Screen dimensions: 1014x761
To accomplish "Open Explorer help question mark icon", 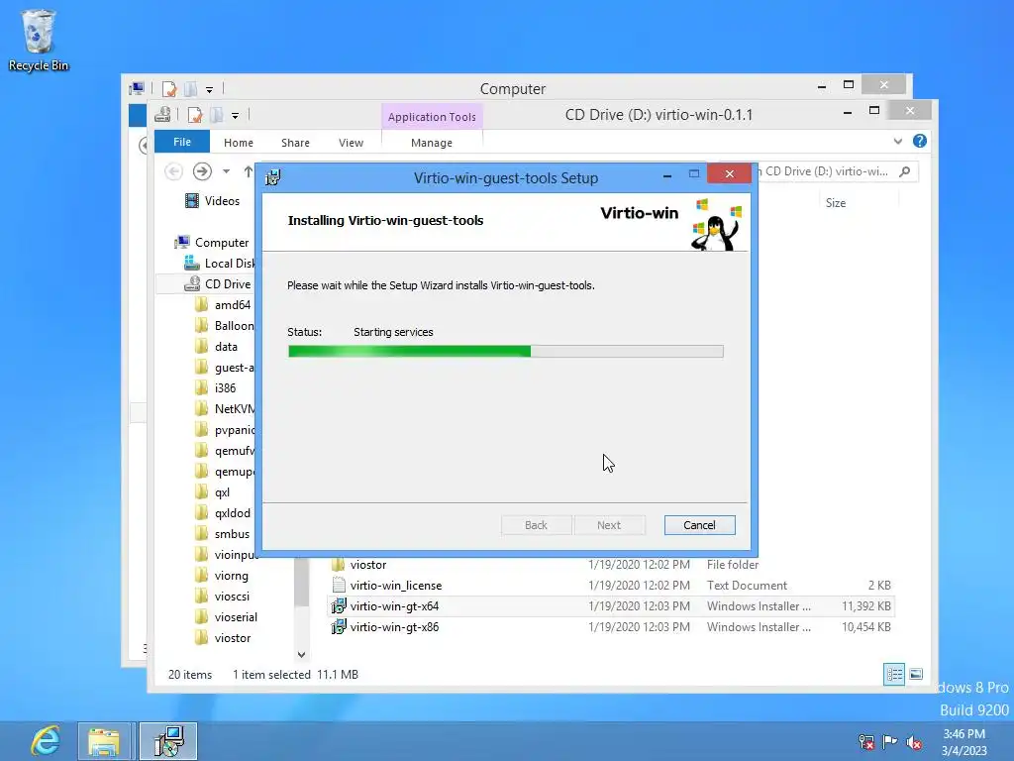I will 920,141.
